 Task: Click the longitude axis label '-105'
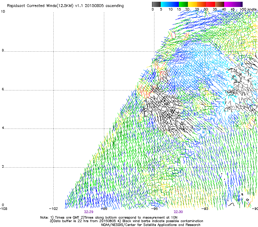point(3,209)
